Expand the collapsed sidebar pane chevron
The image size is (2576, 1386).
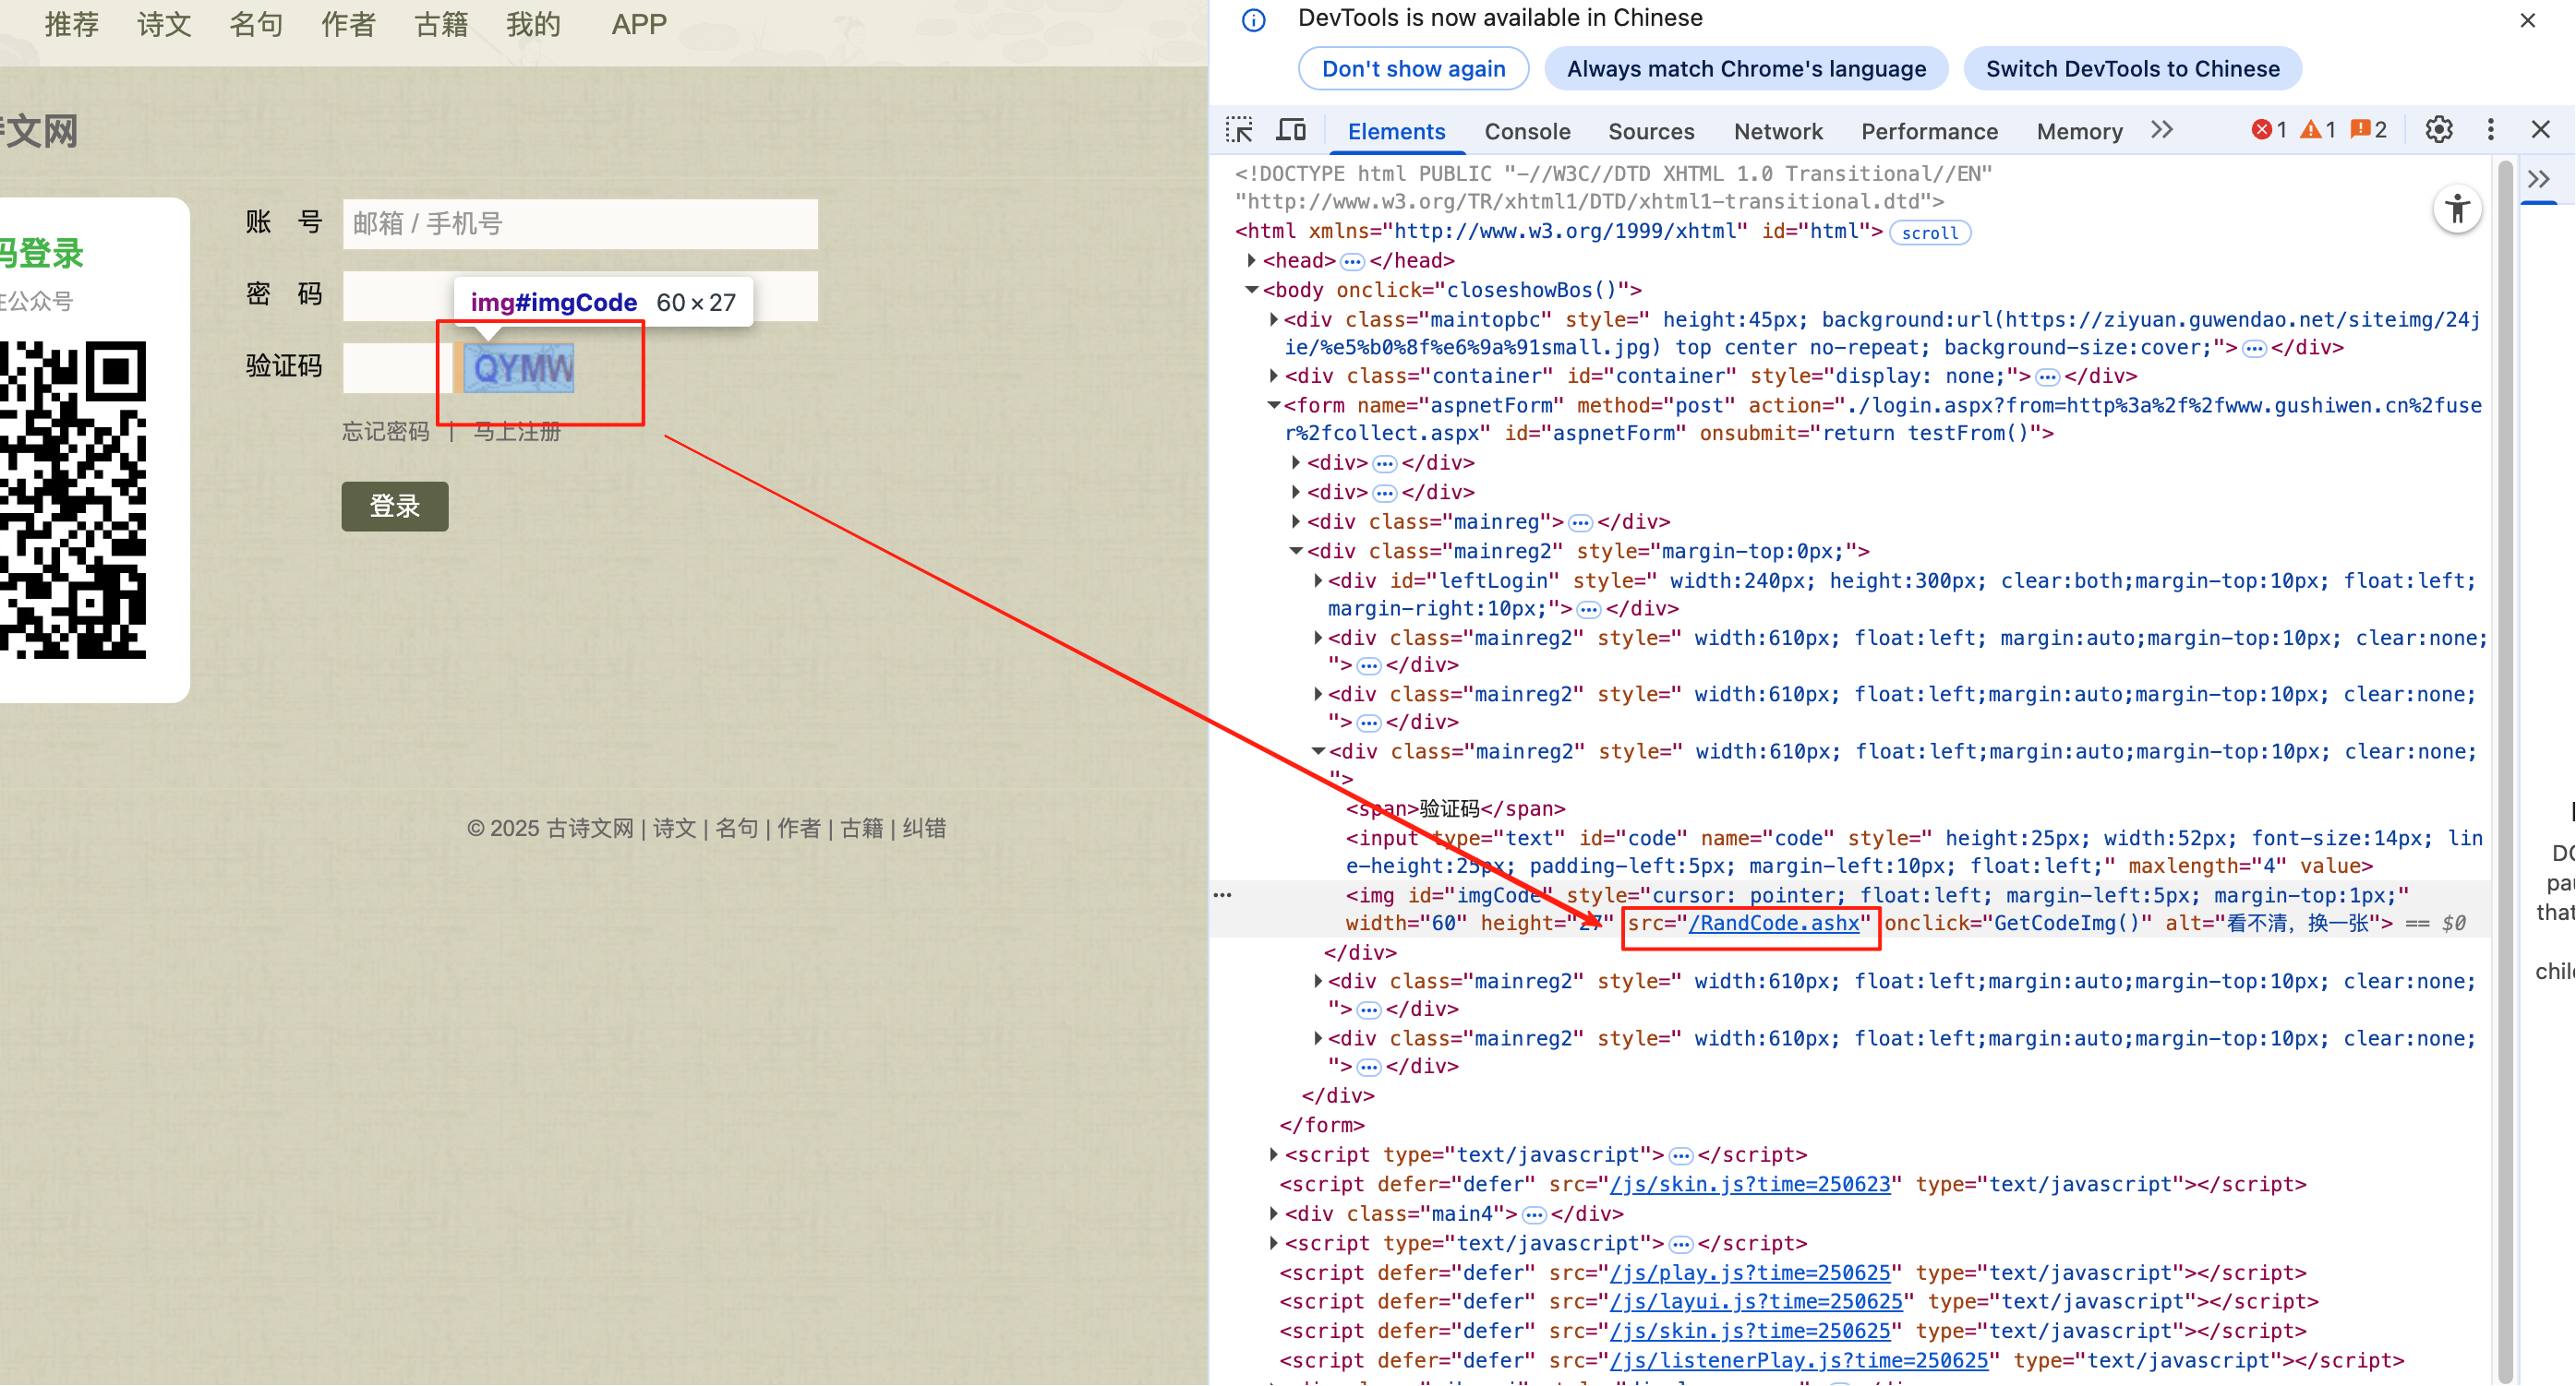pyautogui.click(x=2538, y=180)
